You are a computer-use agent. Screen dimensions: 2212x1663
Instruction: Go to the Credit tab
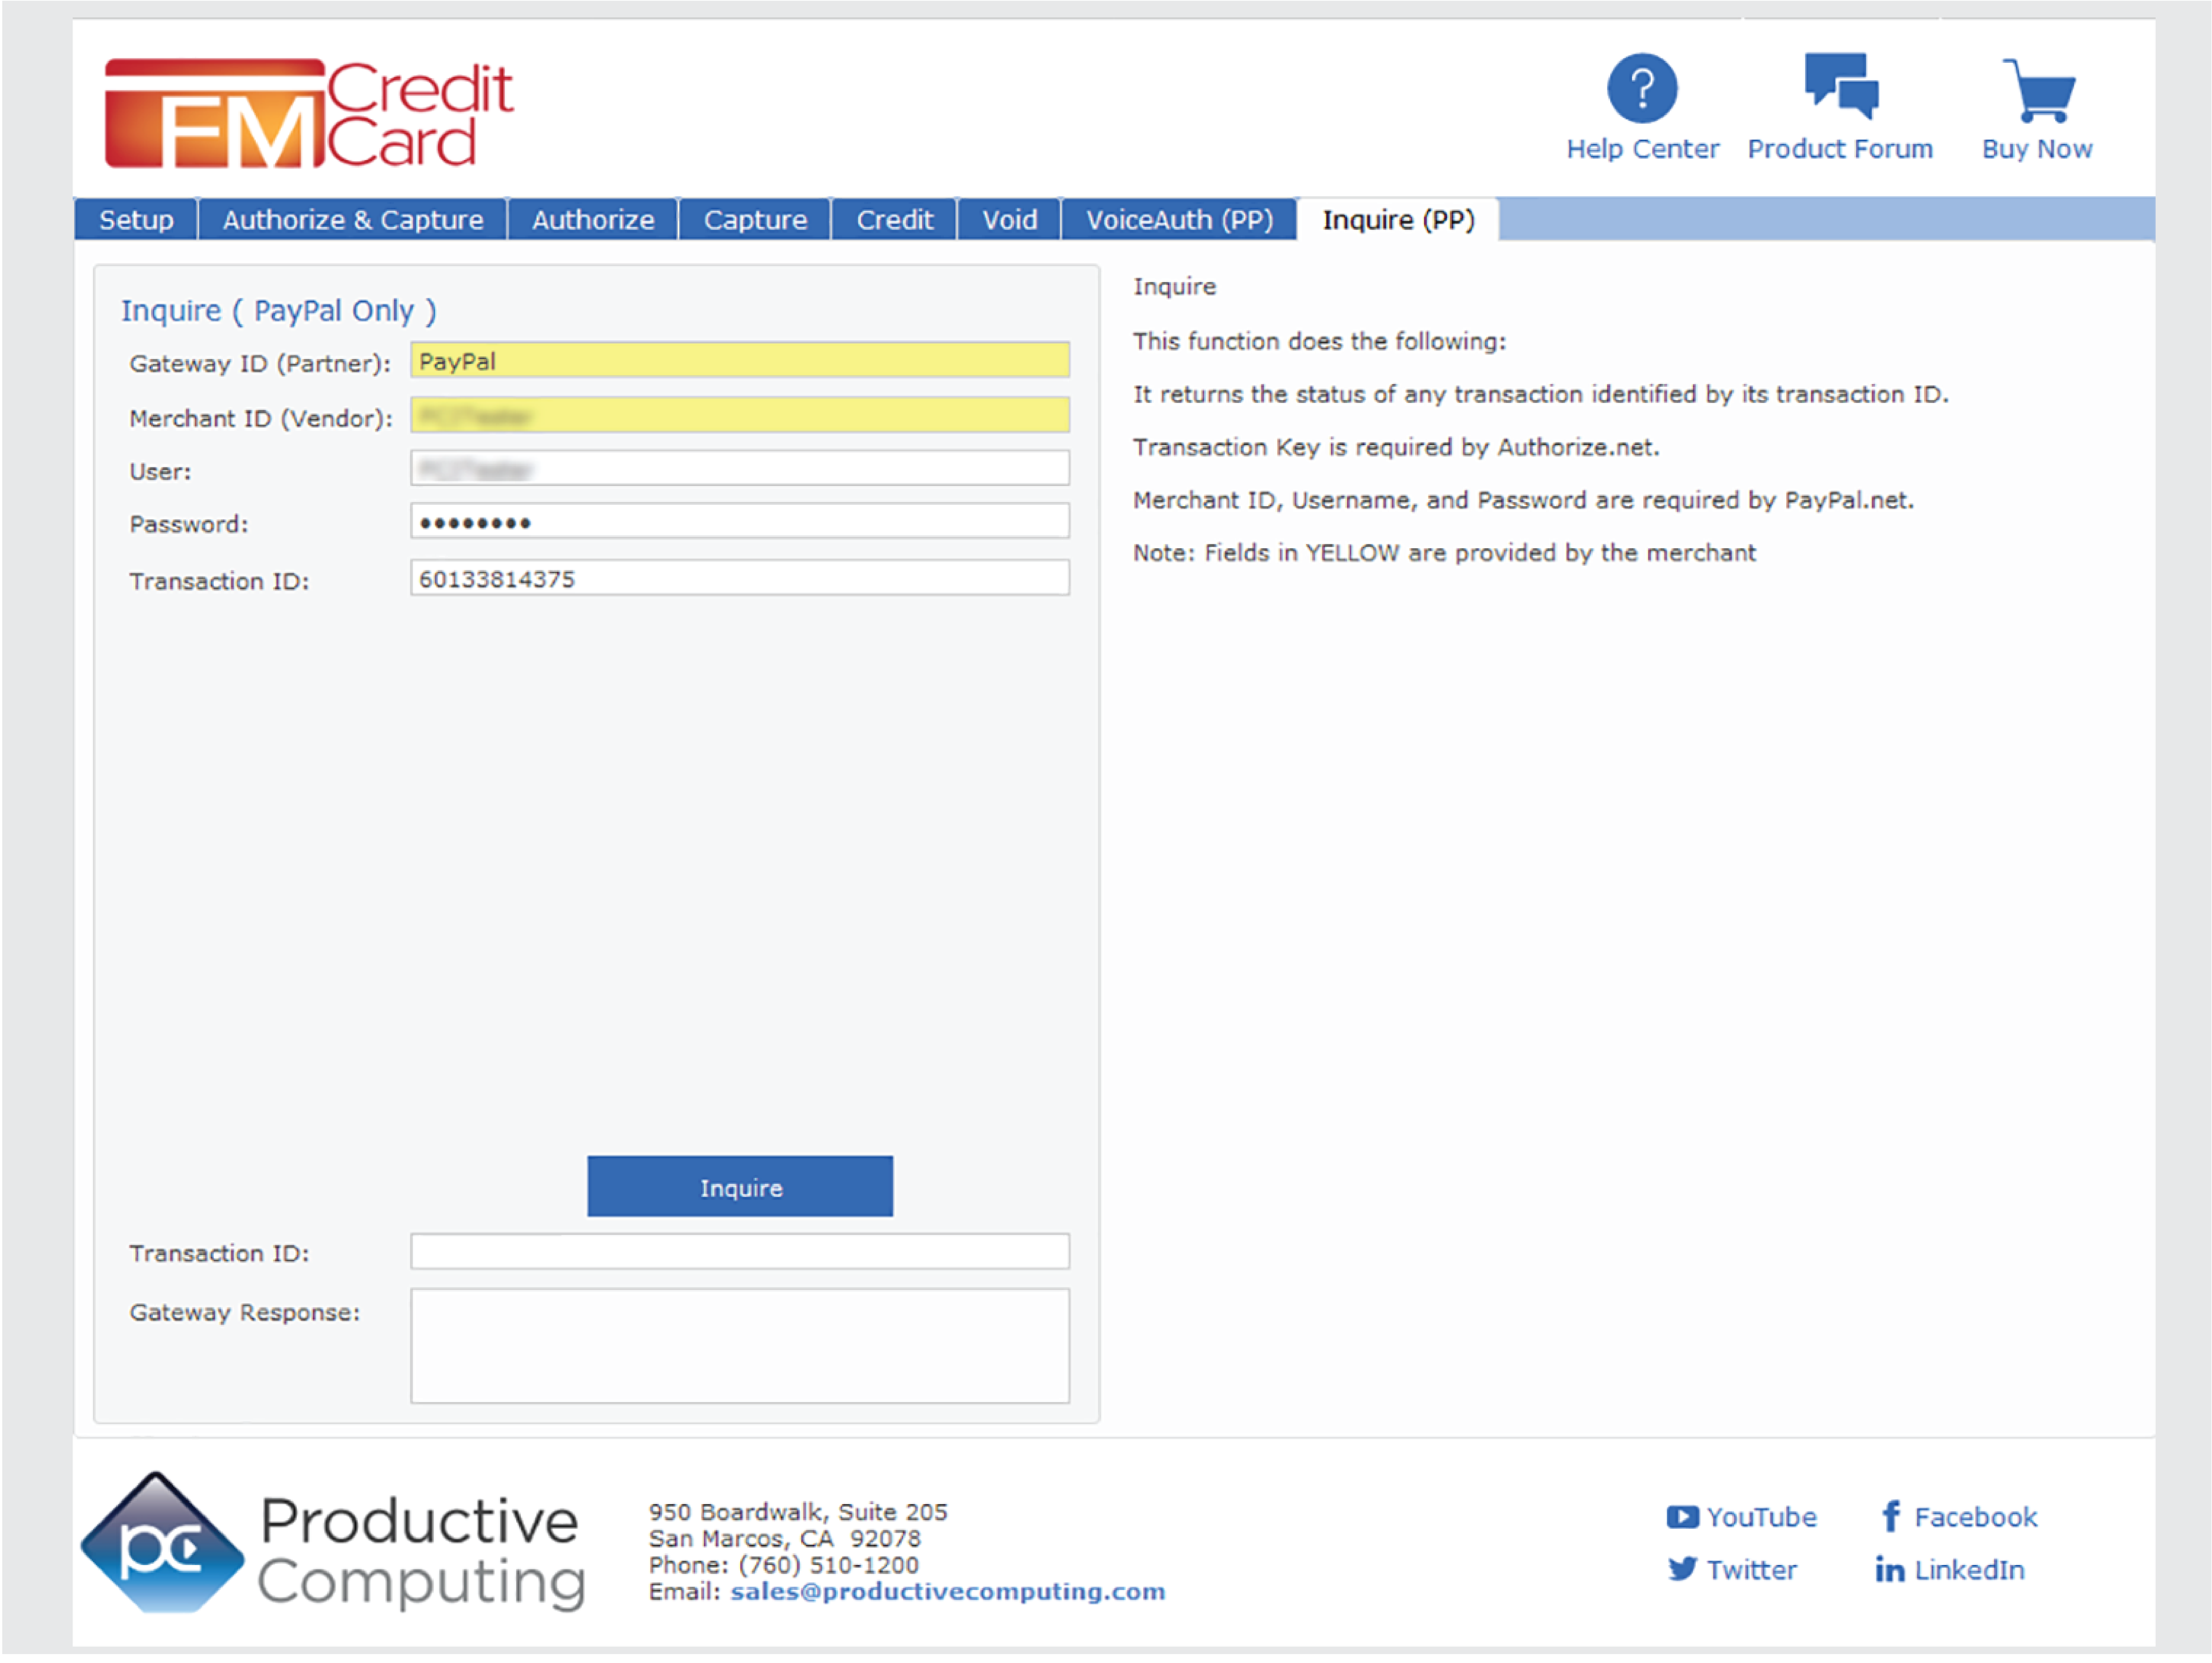coord(894,220)
